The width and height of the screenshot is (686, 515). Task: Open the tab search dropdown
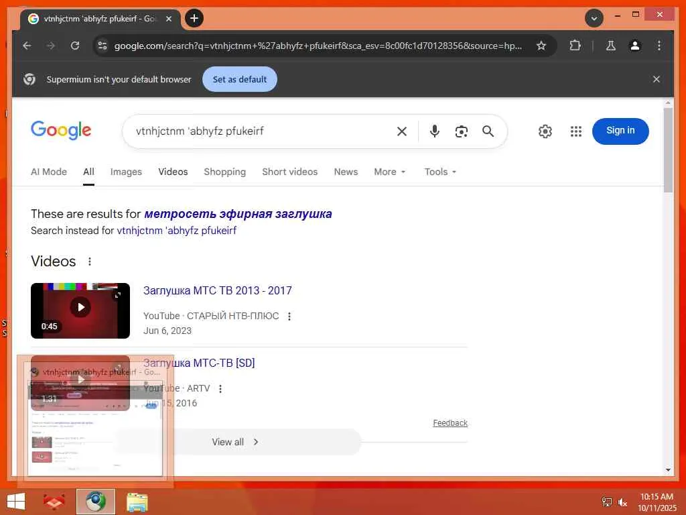tap(594, 18)
